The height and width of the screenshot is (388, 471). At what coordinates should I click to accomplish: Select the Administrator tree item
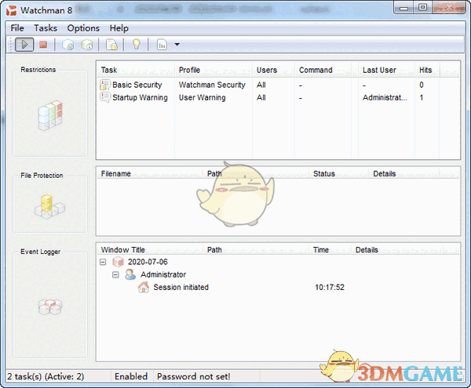tap(163, 274)
